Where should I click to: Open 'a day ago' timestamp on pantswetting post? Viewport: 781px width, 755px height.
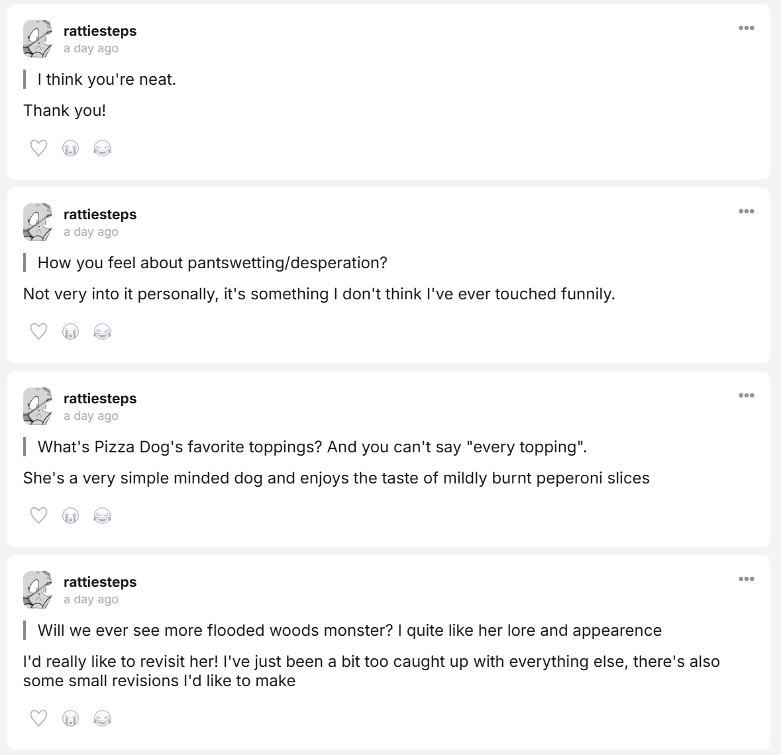91,232
